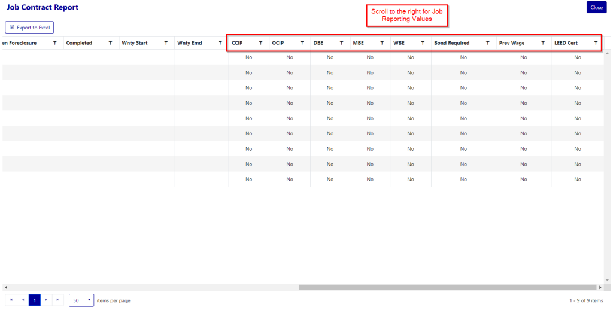Open filter for DBE column
The width and height of the screenshot is (613, 310).
click(341, 43)
